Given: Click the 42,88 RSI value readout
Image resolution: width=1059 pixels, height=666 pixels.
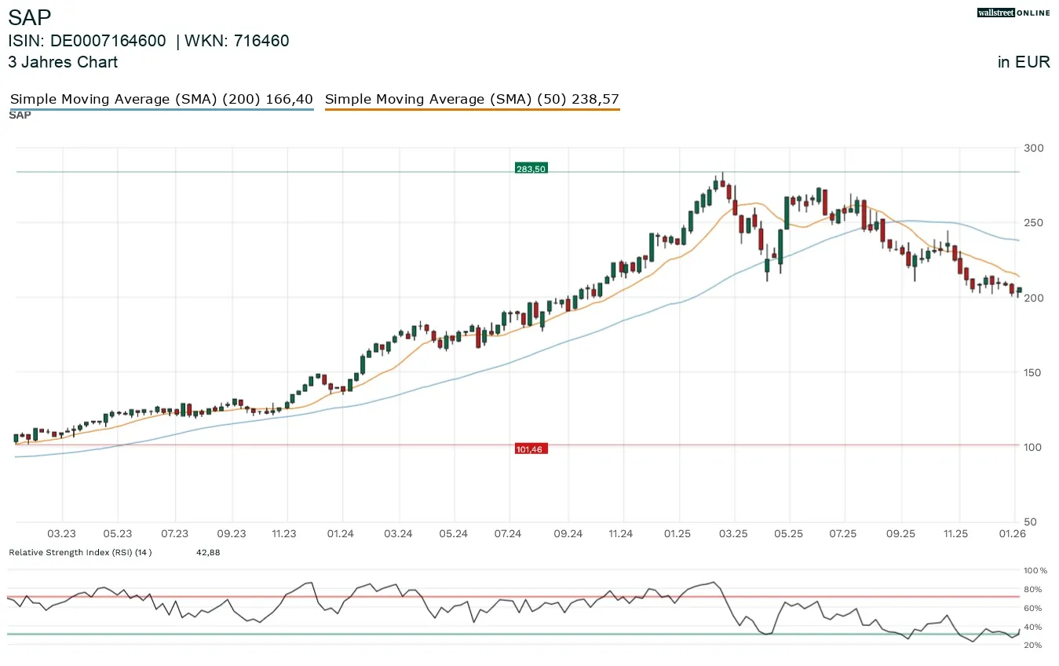Looking at the screenshot, I should [x=208, y=552].
